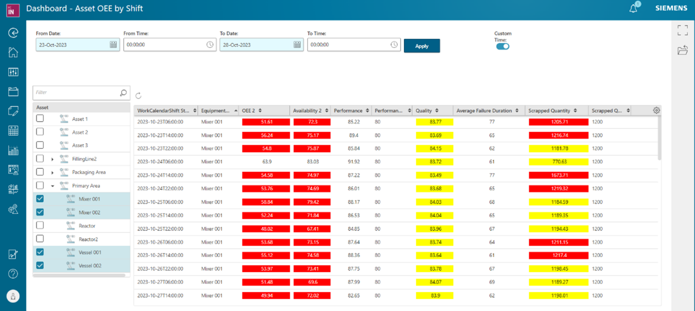Open the table settings gear icon
Image resolution: width=695 pixels, height=311 pixels.
(656, 110)
